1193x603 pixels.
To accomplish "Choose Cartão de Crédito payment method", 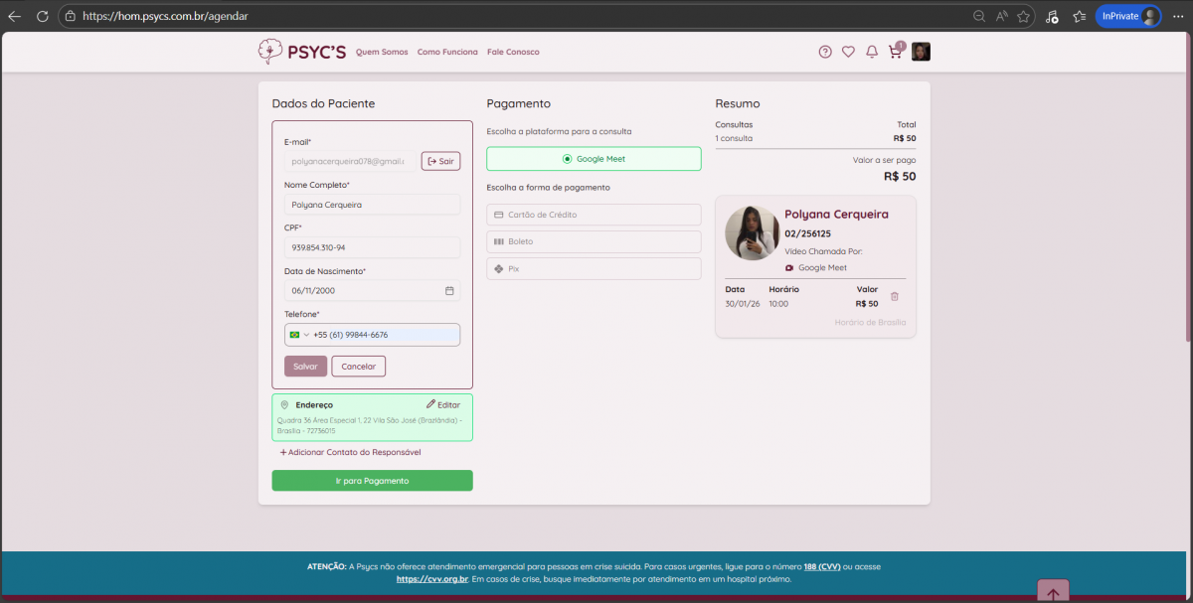I will click(x=594, y=215).
